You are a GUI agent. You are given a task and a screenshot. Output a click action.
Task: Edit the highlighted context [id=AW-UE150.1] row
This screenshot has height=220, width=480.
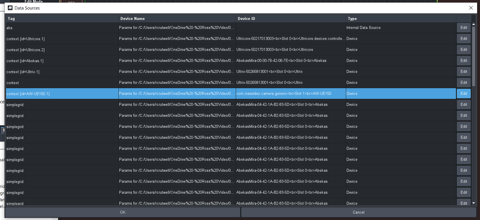point(464,94)
